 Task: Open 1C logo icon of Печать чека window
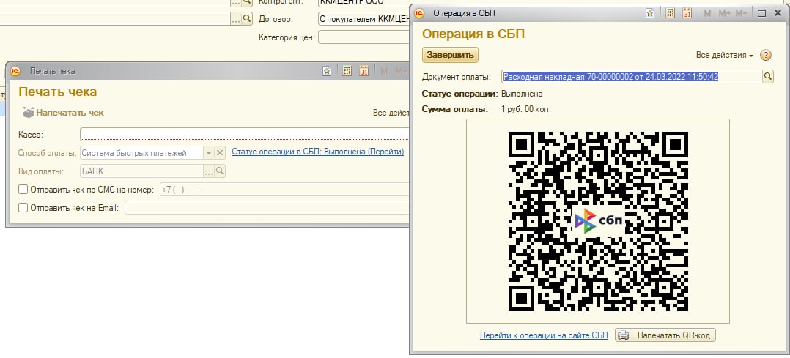[x=15, y=71]
